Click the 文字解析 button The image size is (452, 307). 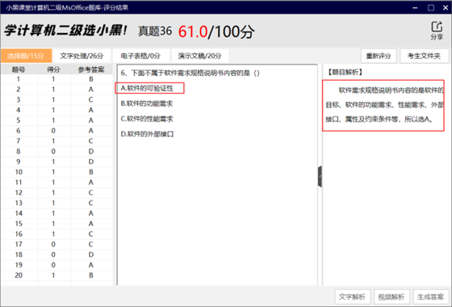tap(352, 296)
